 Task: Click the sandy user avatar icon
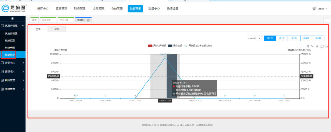tap(314, 9)
